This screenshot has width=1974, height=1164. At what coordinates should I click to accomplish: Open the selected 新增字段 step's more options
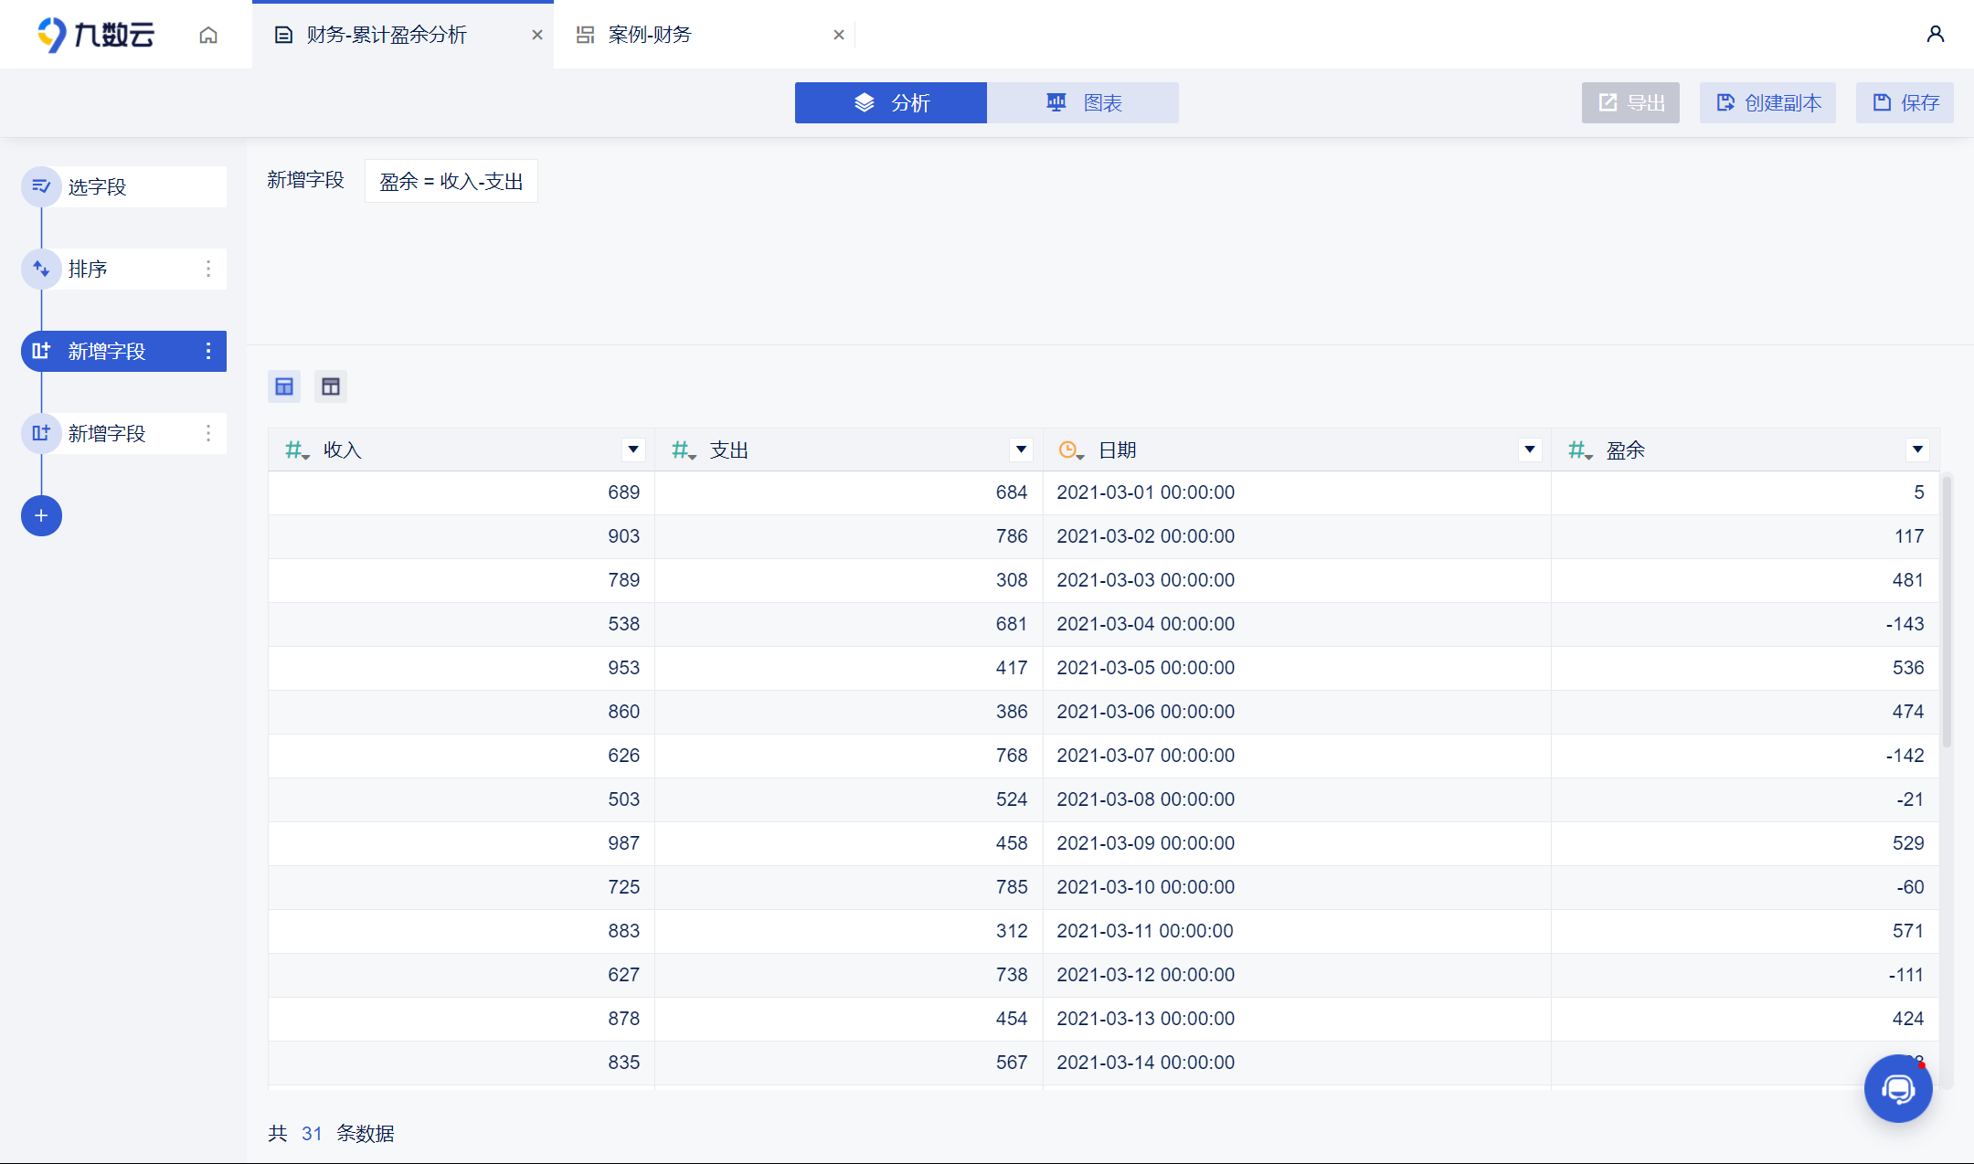[208, 351]
